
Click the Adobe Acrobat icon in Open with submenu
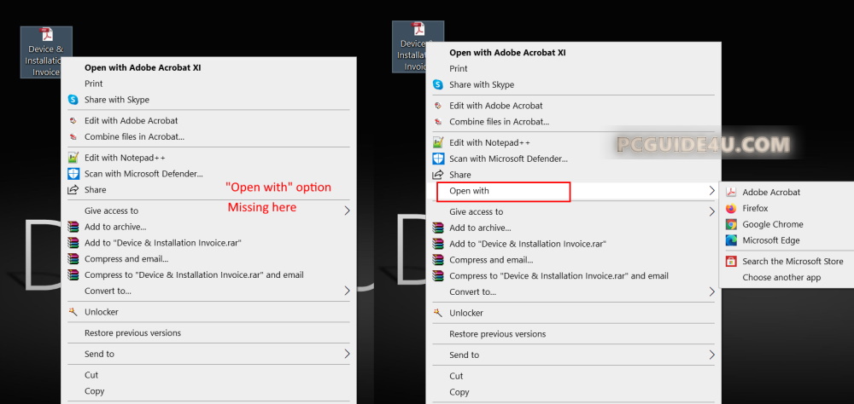click(731, 193)
